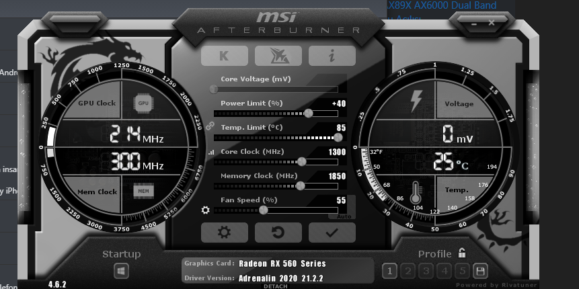Click the Fan Speed value 55
The image size is (579, 289).
click(x=341, y=200)
